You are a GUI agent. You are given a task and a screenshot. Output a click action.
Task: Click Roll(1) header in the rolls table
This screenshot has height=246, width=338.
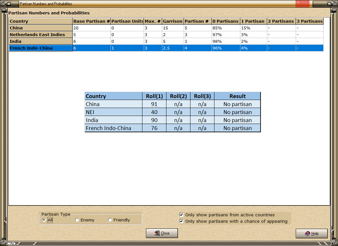(x=154, y=96)
